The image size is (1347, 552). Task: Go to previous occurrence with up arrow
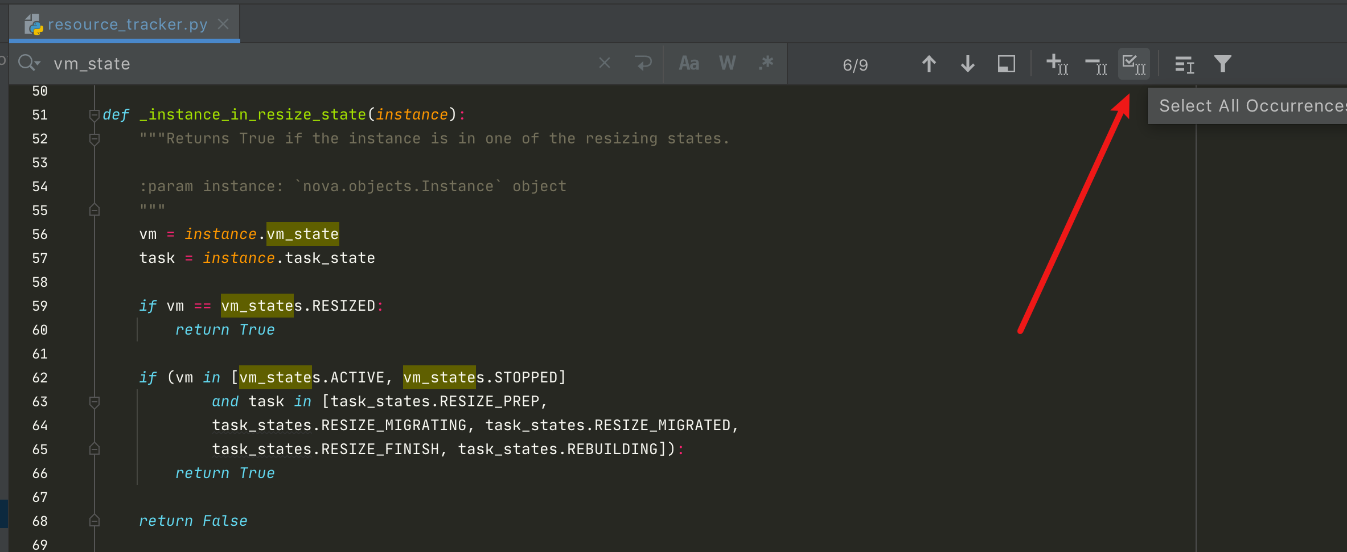point(929,64)
